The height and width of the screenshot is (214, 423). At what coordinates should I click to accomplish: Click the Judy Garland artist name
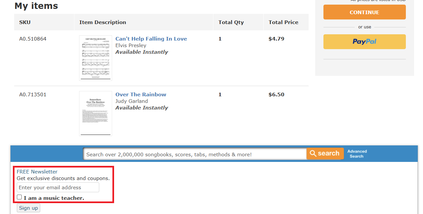point(132,101)
